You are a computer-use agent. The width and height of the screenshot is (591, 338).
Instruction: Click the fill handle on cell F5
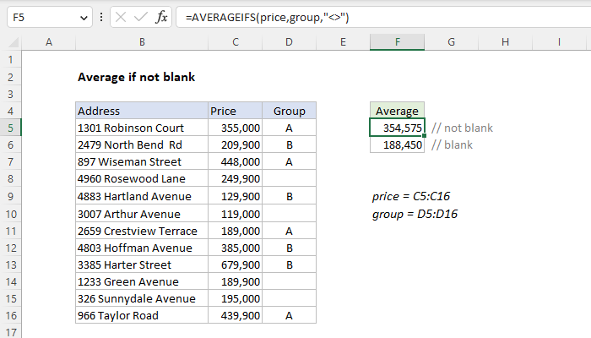425,135
